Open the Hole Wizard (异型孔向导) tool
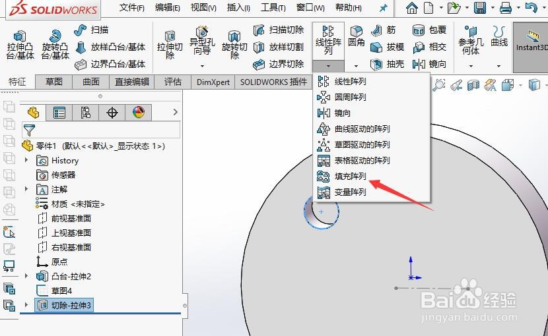Screen dimensions: 548x336 tap(202, 41)
